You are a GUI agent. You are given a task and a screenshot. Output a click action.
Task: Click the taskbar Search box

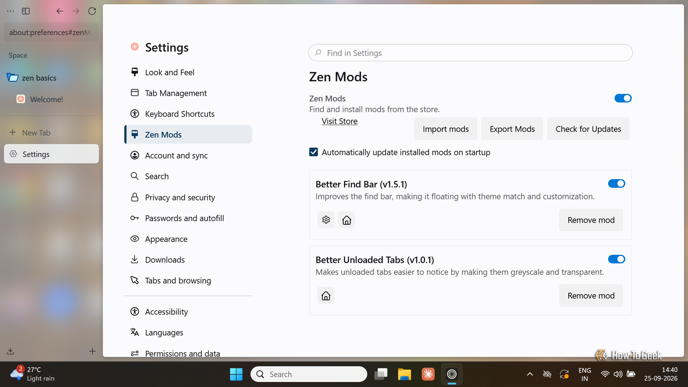point(309,374)
